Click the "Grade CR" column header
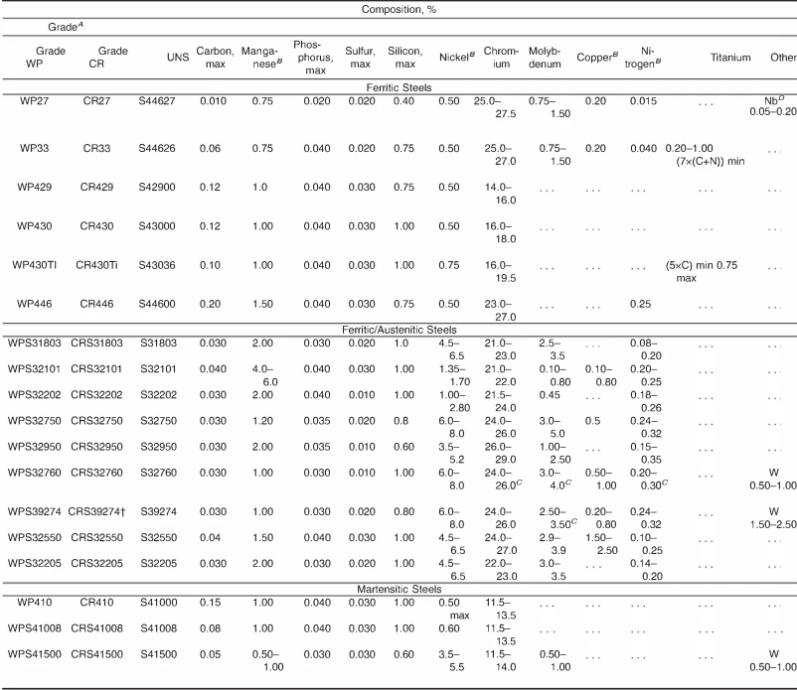The width and height of the screenshot is (797, 690). tap(107, 58)
